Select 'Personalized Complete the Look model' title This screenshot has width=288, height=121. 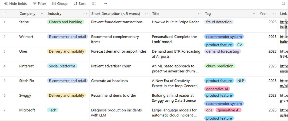pyautogui.click(x=177, y=40)
